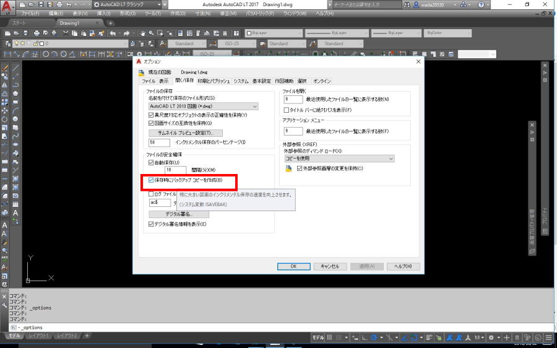The width and height of the screenshot is (557, 348).
Task: Click the キャンセル button
Action: pyautogui.click(x=330, y=266)
